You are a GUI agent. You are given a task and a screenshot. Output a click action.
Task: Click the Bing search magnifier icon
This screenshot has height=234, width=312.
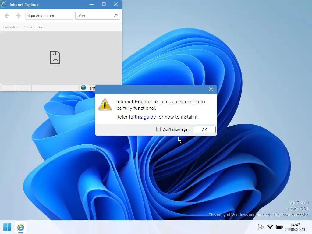coord(115,16)
